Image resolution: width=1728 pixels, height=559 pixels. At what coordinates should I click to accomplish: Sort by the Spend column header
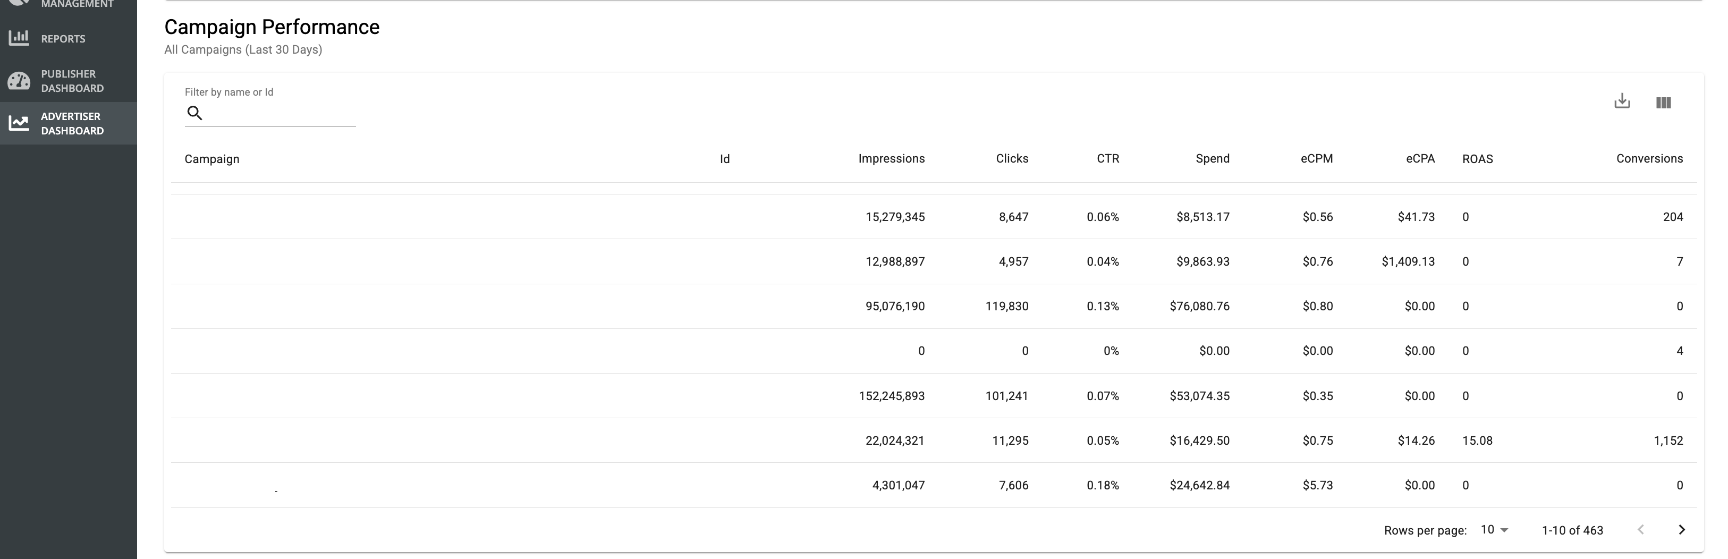pos(1213,158)
